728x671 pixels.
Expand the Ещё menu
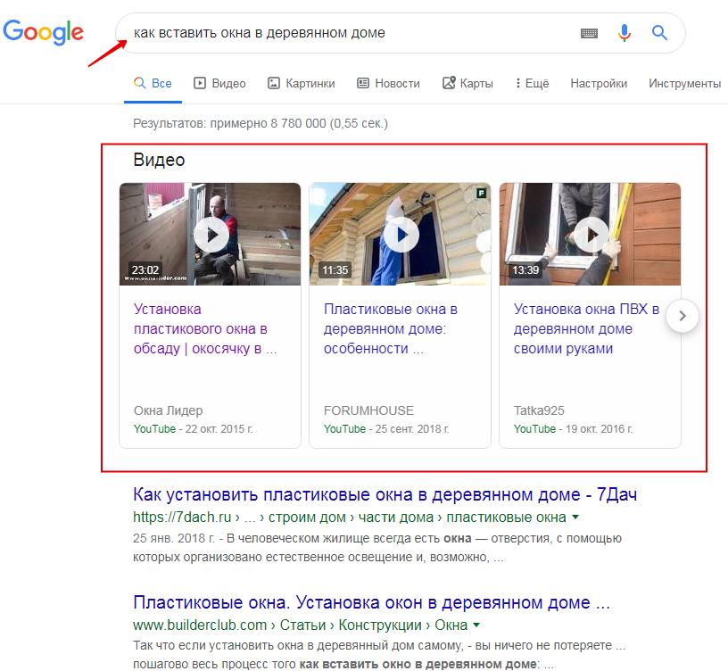pyautogui.click(x=532, y=83)
